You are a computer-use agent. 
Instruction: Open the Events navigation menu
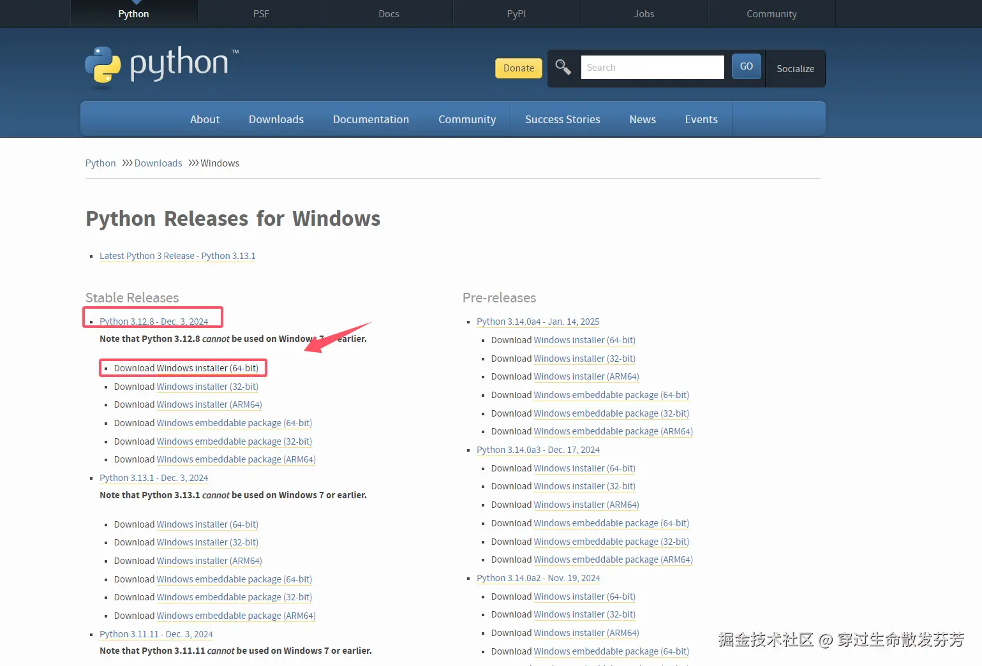(x=701, y=119)
